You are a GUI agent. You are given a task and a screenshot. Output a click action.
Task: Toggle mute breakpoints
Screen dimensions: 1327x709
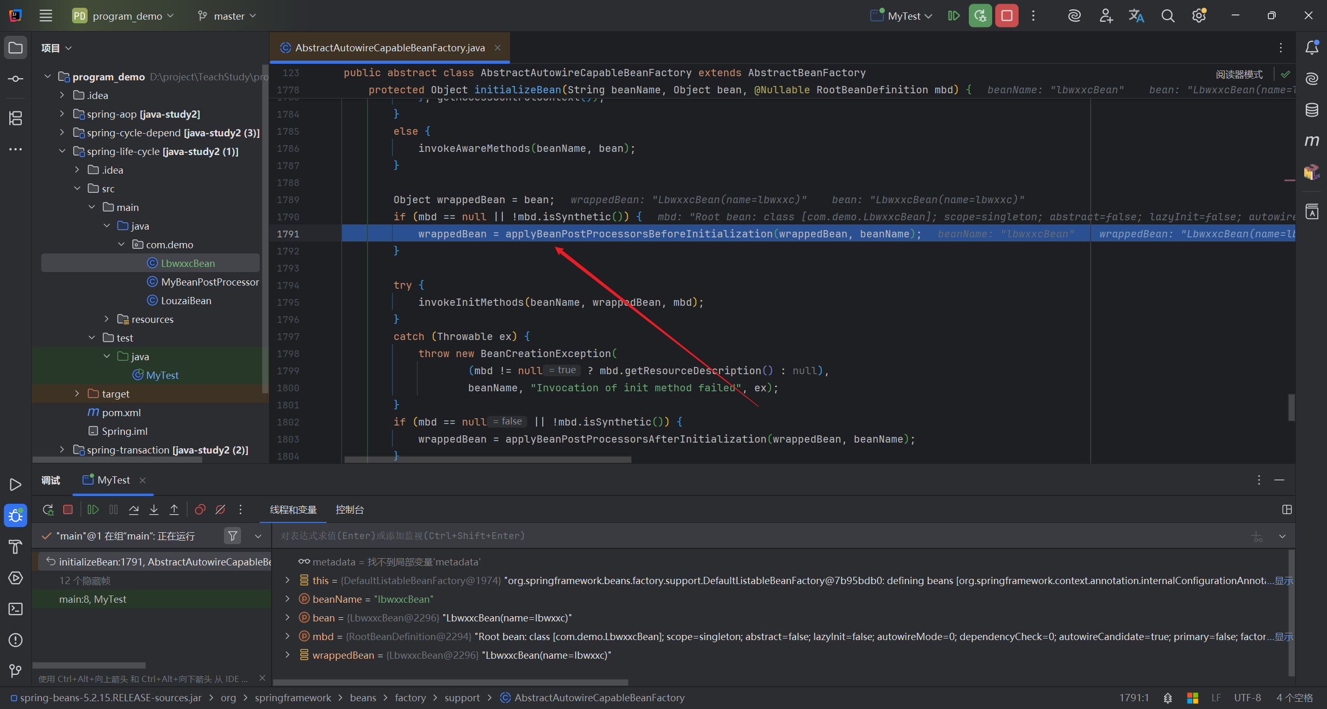pyautogui.click(x=220, y=509)
